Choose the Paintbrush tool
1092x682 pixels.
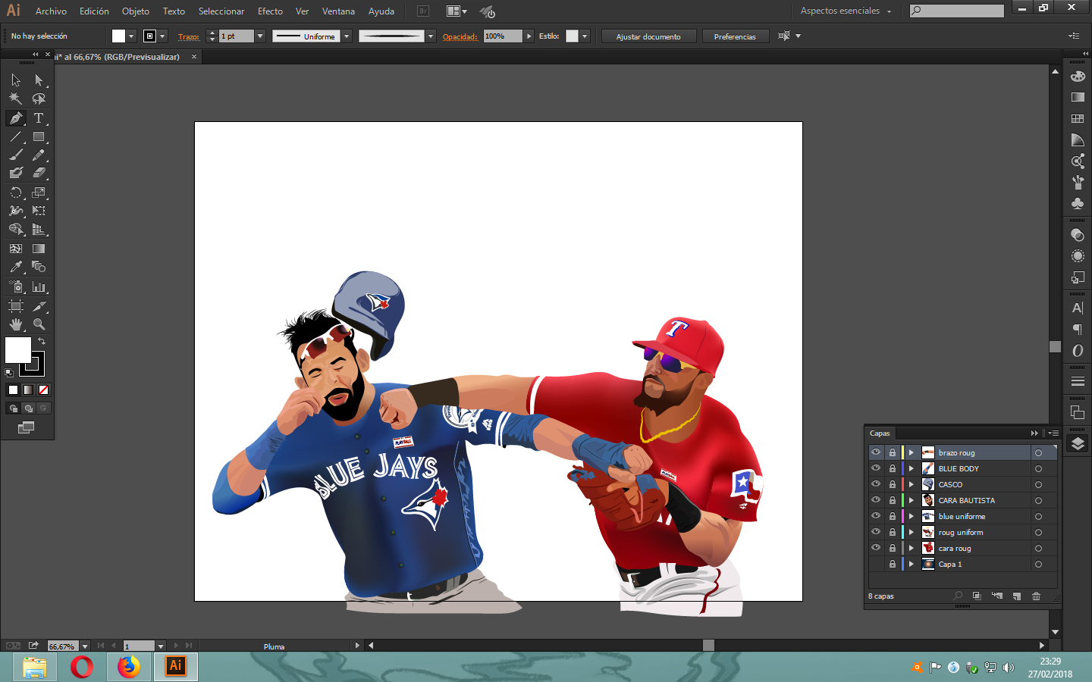(x=15, y=155)
